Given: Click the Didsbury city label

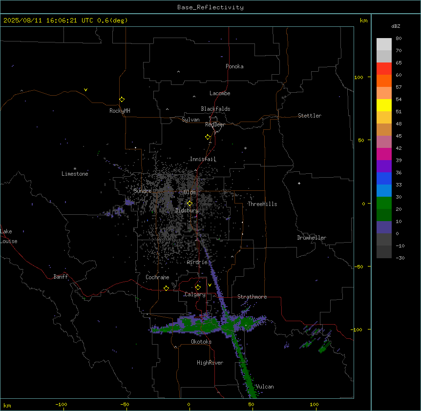Looking at the screenshot, I should (187, 210).
